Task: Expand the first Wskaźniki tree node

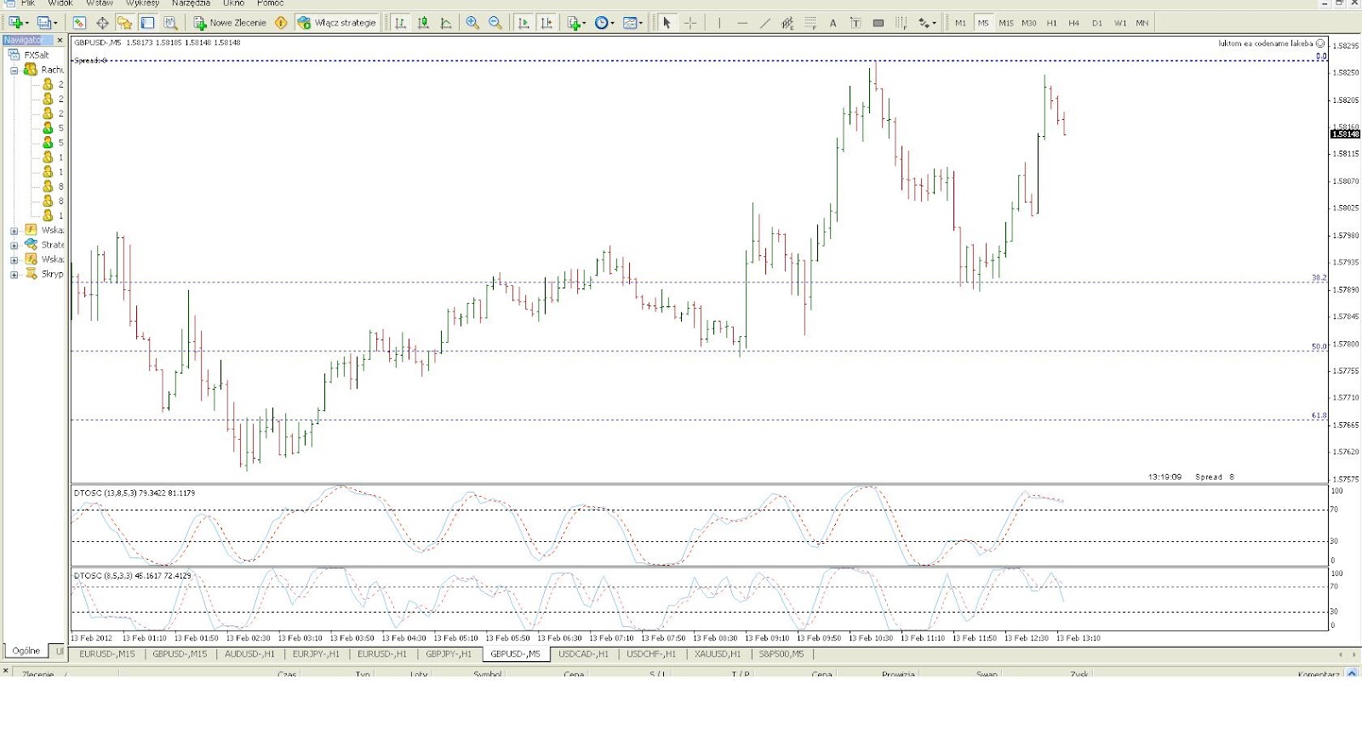Action: (x=14, y=231)
